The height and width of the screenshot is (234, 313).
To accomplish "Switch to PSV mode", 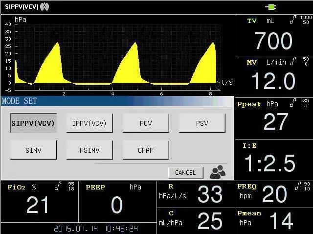I will (202, 123).
